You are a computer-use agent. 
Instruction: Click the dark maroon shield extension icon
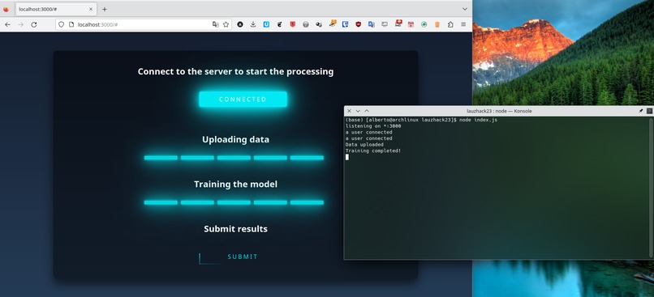(359, 24)
